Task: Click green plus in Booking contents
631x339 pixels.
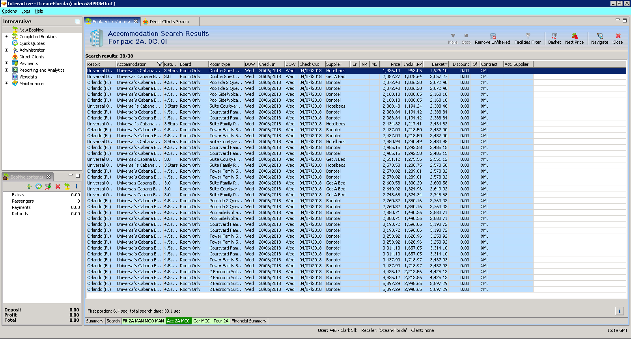Action: 29,186
